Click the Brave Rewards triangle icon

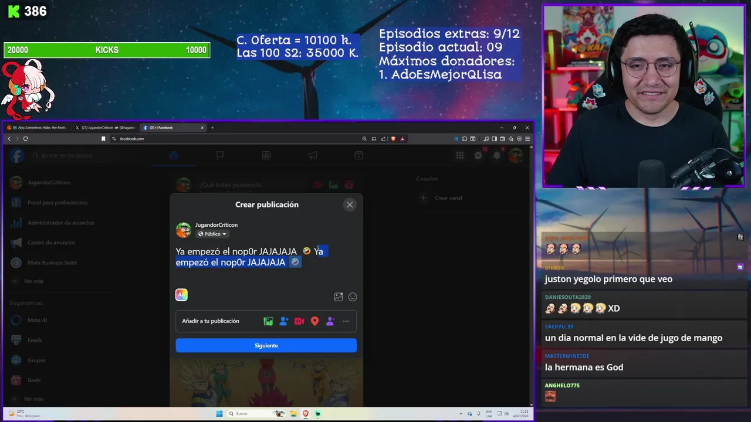click(402, 139)
